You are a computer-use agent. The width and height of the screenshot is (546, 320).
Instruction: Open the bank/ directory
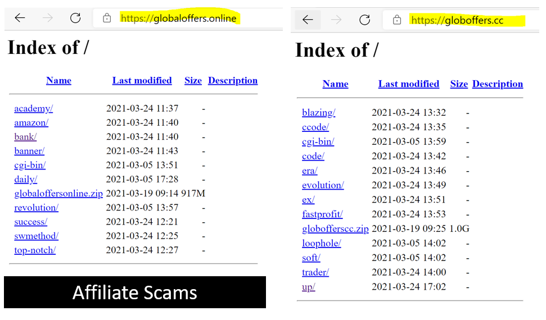tap(25, 136)
